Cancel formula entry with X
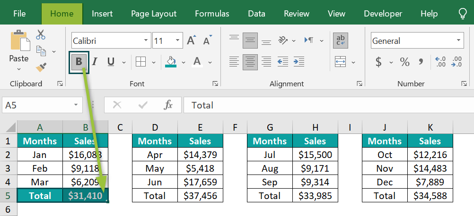The image size is (474, 216). (x=117, y=105)
